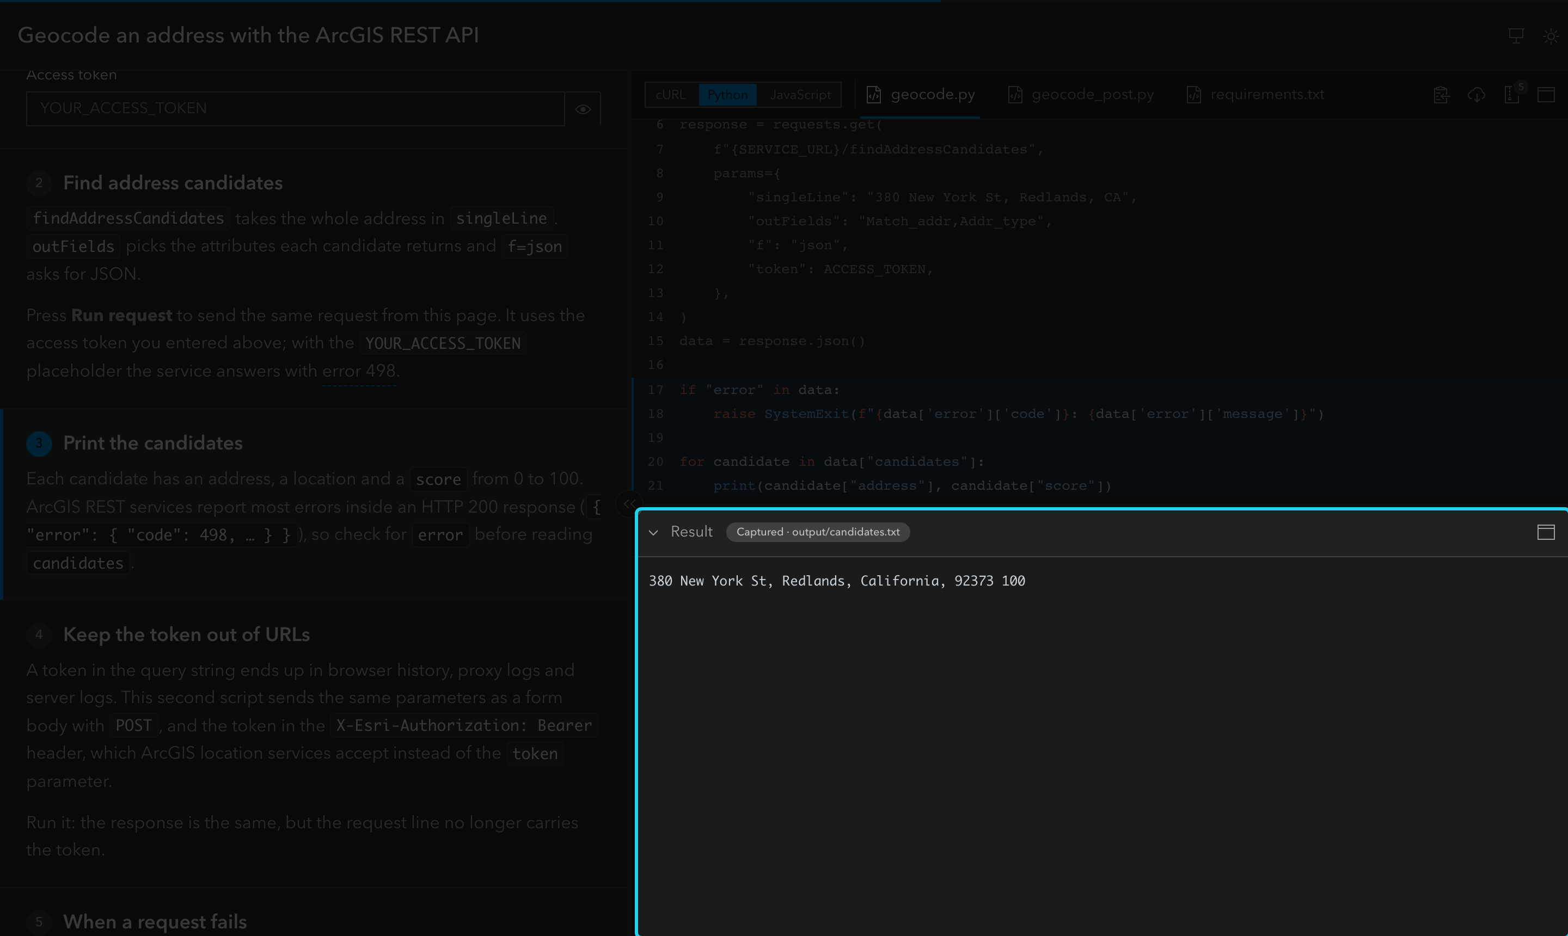Collapse the Result panel chevron
Image resolution: width=1568 pixels, height=936 pixels.
tap(654, 532)
